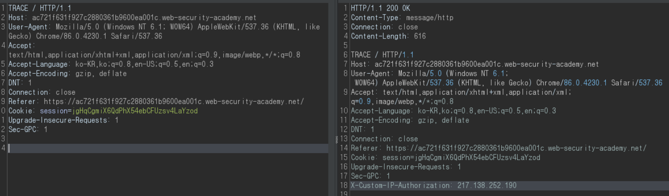
Task: Click the Sec-GPC header in the request pane
Action: point(28,130)
